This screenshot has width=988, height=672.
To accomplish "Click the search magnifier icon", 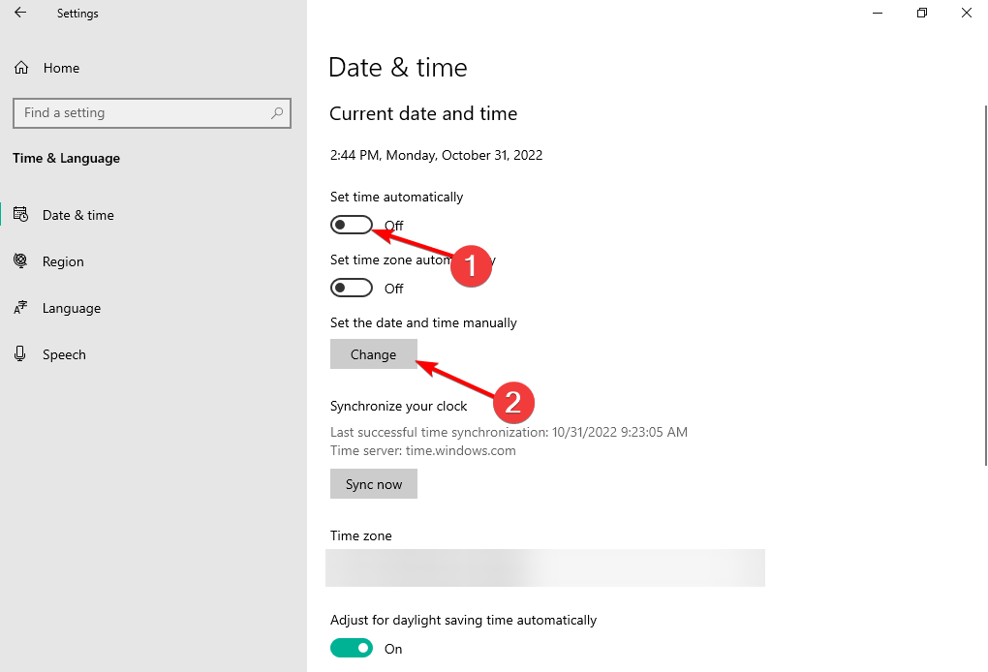I will coord(278,113).
